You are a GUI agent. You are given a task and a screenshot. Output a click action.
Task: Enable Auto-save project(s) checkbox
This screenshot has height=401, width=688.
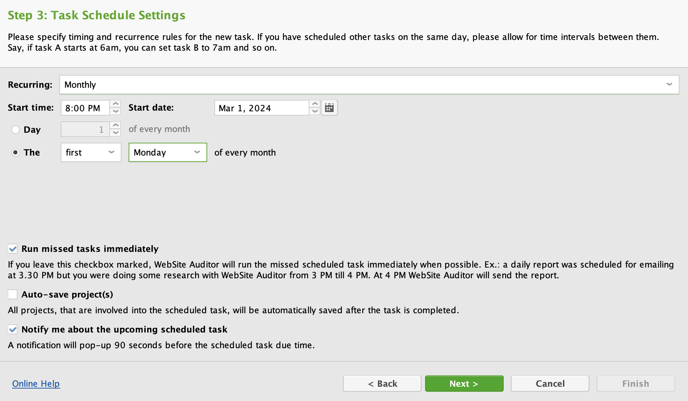coord(13,294)
